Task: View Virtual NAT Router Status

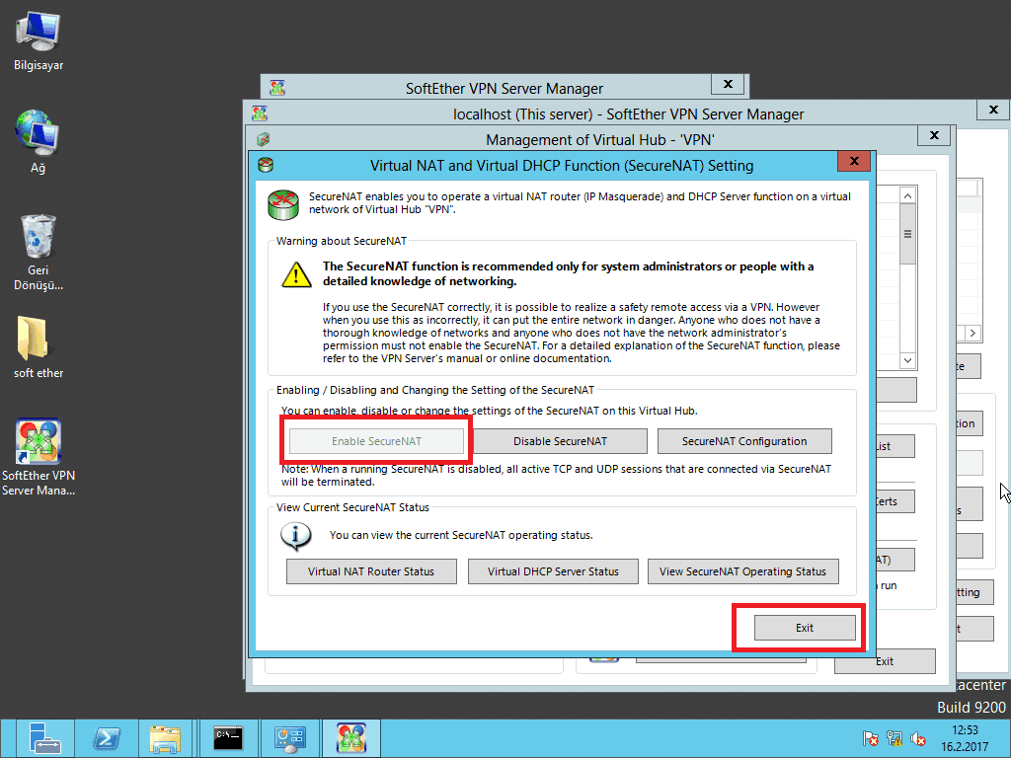Action: click(369, 571)
